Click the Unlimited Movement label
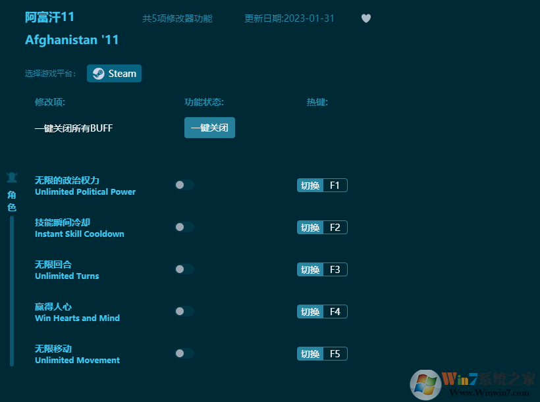Viewport: 540px width, 402px height. click(x=77, y=361)
